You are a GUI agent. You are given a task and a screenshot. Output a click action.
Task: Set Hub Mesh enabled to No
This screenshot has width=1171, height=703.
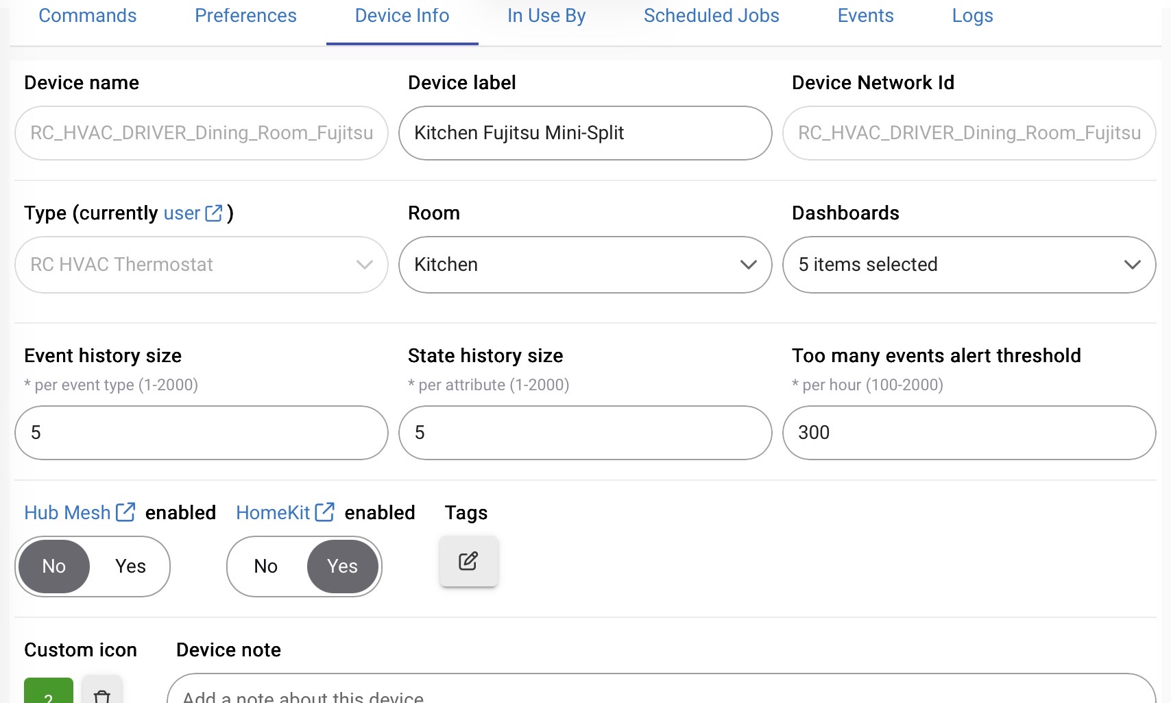54,567
